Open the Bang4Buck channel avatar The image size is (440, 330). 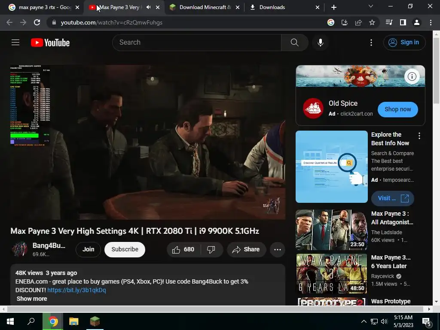(20, 249)
